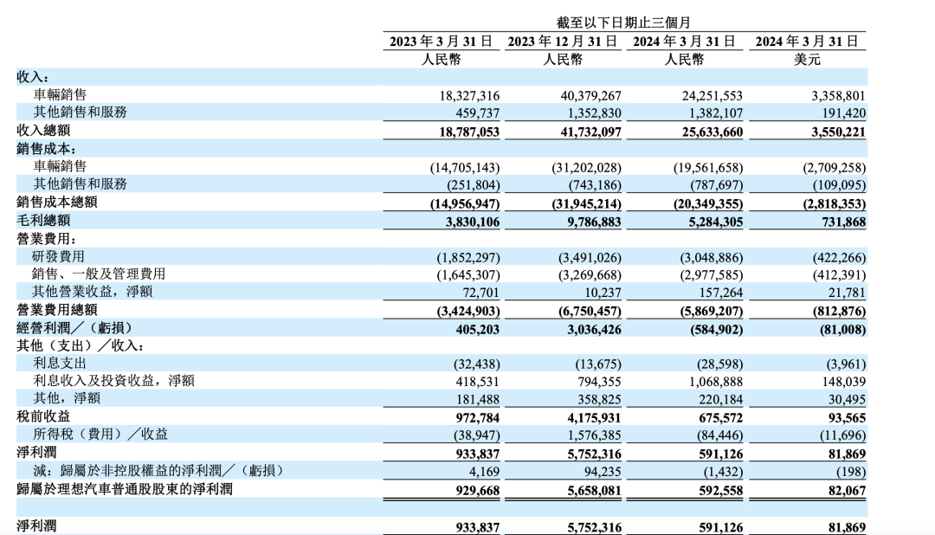Select column header '2023年12月31日'
The height and width of the screenshot is (535, 935).
tap(563, 42)
